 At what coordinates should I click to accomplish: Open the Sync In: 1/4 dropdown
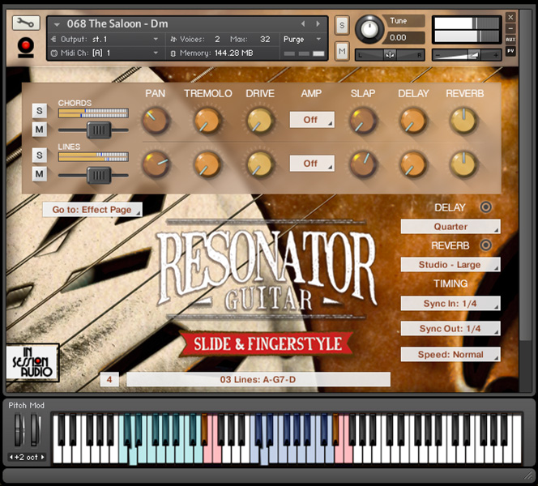coord(450,304)
